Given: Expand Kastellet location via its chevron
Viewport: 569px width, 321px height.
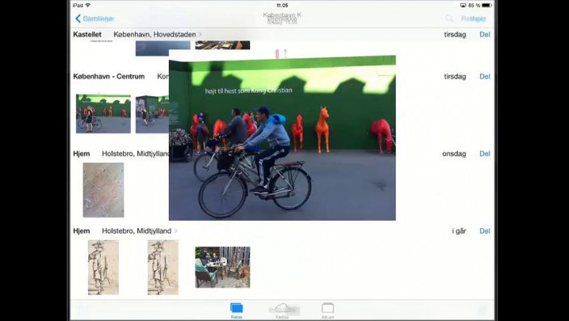Looking at the screenshot, I should coord(200,35).
